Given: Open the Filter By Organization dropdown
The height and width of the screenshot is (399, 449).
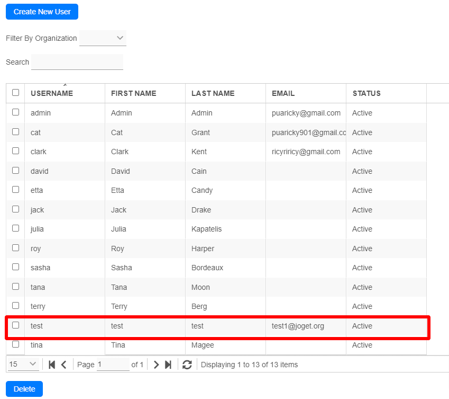Looking at the screenshot, I should tap(103, 38).
